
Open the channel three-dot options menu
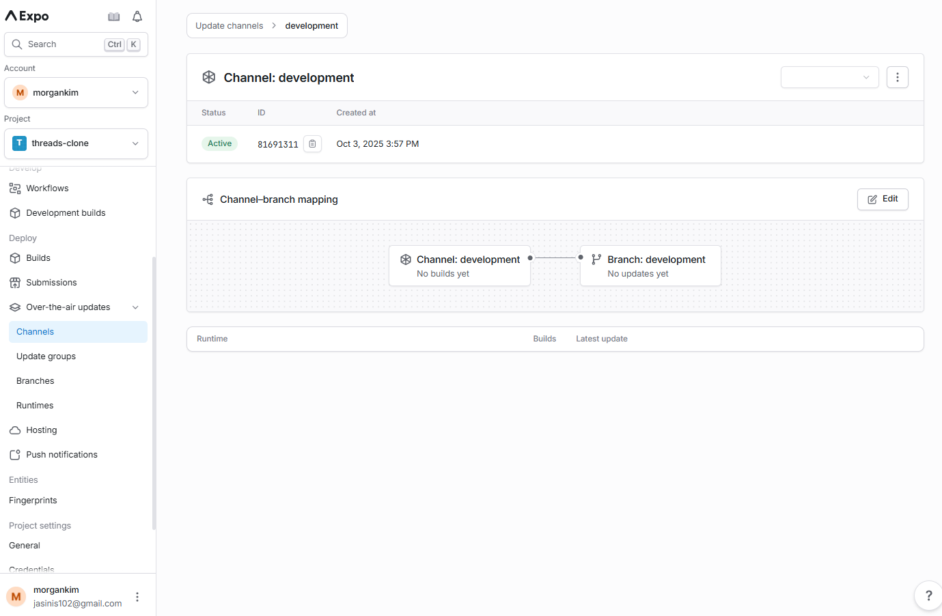[898, 77]
